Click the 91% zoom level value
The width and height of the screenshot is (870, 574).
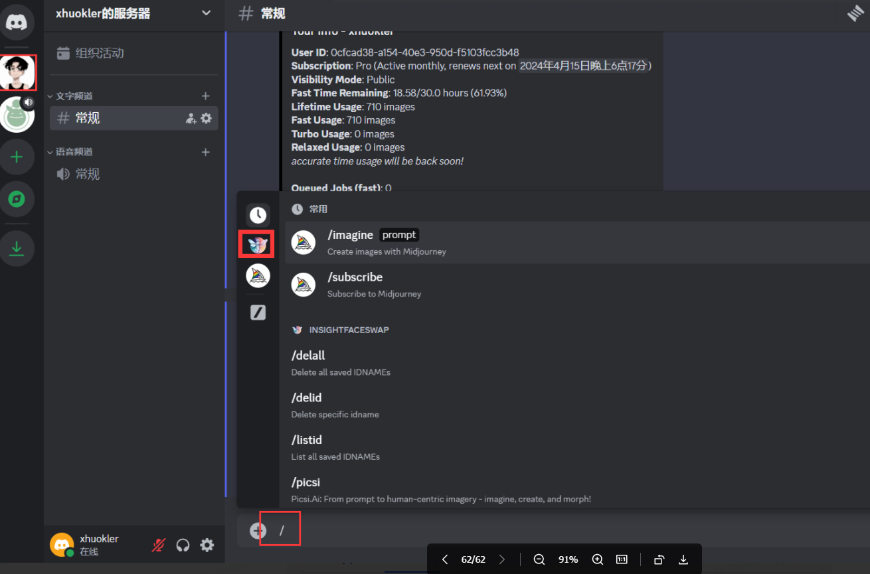[568, 559]
